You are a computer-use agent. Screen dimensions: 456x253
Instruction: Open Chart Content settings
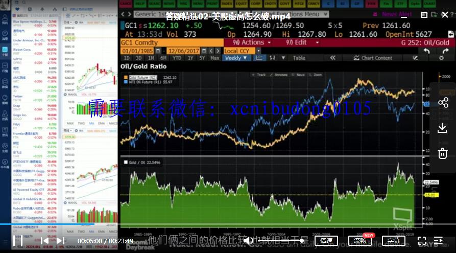coord(373,58)
